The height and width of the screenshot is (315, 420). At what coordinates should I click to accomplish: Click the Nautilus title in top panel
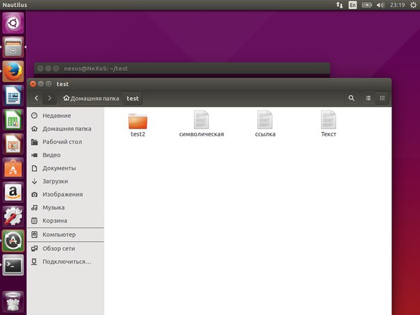15,5
